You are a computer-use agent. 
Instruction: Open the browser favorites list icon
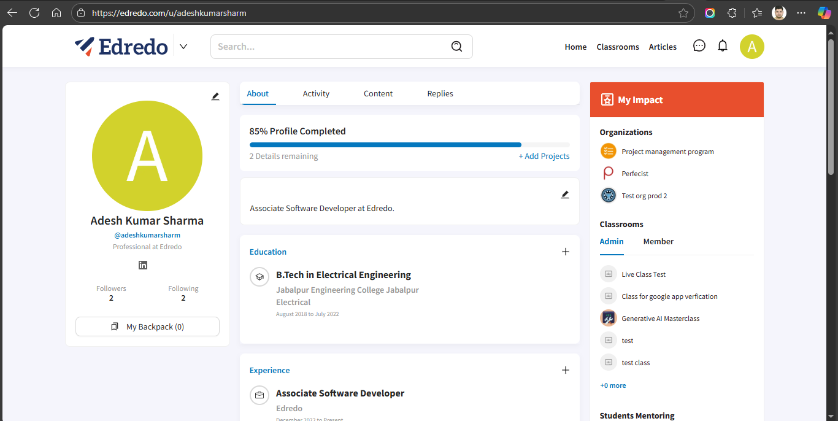tap(757, 13)
